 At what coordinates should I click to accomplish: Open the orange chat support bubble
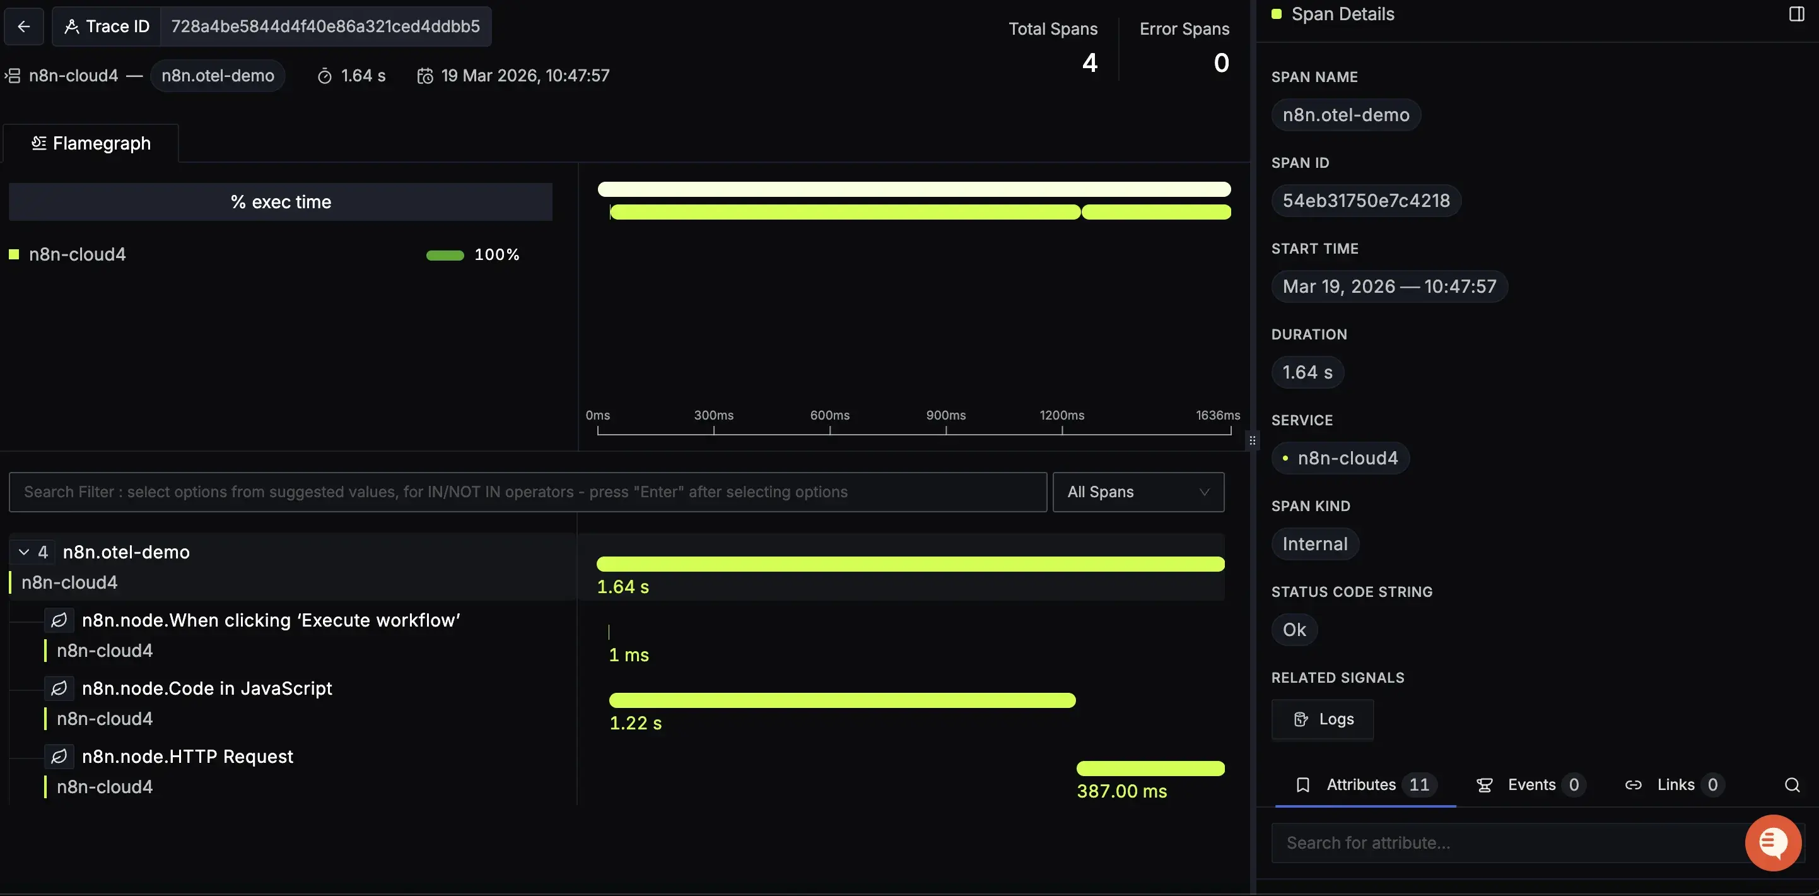(x=1772, y=842)
